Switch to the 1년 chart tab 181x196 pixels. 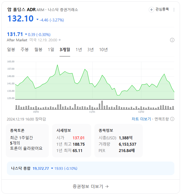coord(79,50)
